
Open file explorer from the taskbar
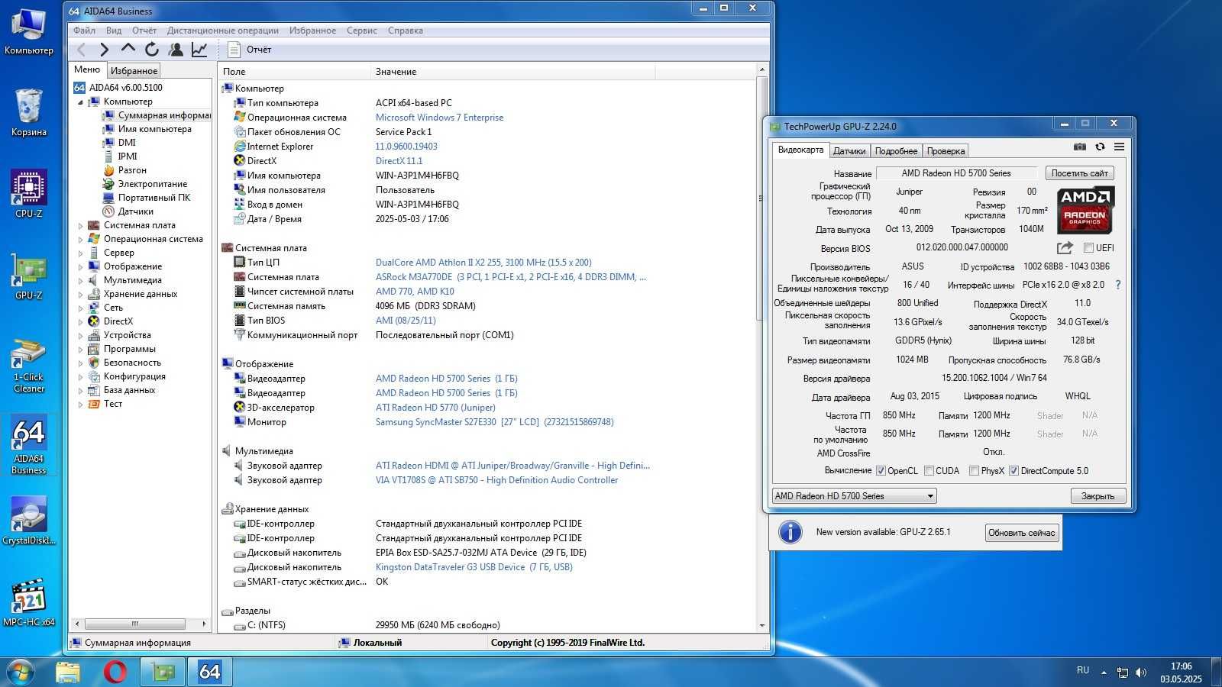(68, 672)
